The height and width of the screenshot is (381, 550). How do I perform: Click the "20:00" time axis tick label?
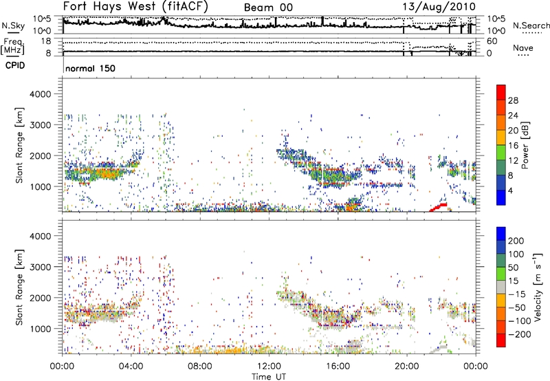pyautogui.click(x=407, y=367)
